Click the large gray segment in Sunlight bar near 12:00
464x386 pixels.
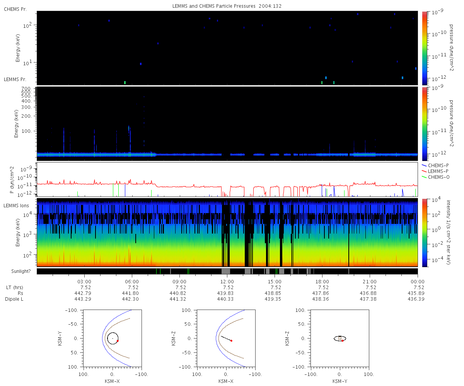pyautogui.click(x=226, y=271)
